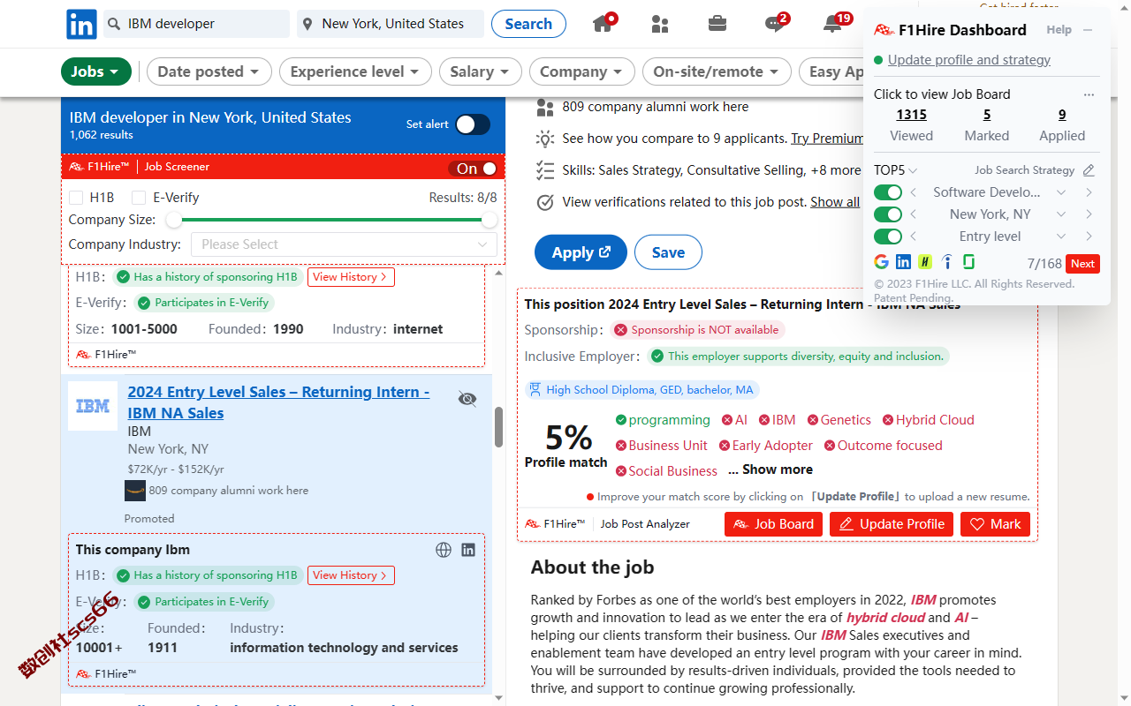
Task: Click the LinkedIn icon in Ibm company card
Action: (468, 550)
